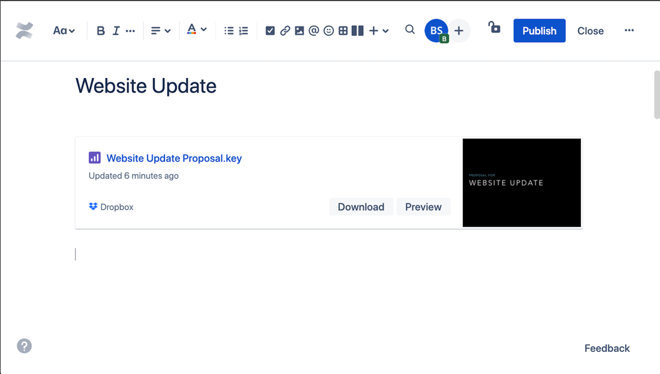Open the text color picker dropdown
The height and width of the screenshot is (374, 660).
[x=197, y=30]
